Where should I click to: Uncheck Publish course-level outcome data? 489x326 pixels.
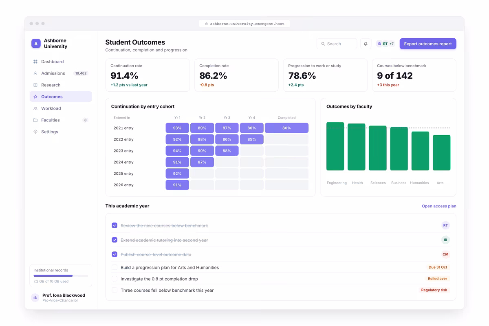[115, 254]
